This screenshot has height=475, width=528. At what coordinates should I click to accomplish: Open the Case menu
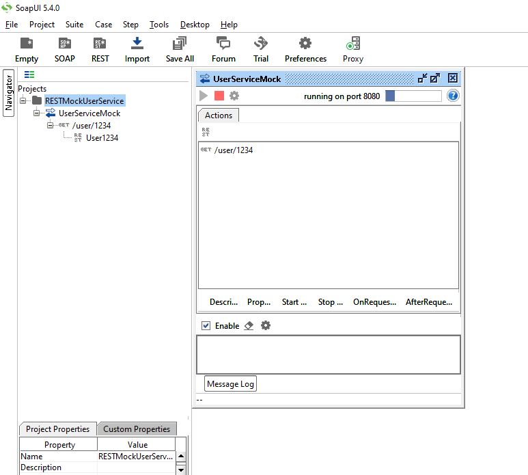coord(103,25)
